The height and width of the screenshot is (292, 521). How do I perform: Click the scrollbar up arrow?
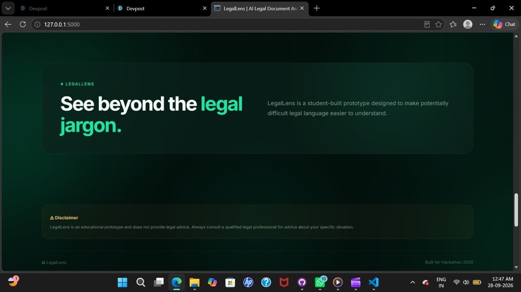(516, 36)
